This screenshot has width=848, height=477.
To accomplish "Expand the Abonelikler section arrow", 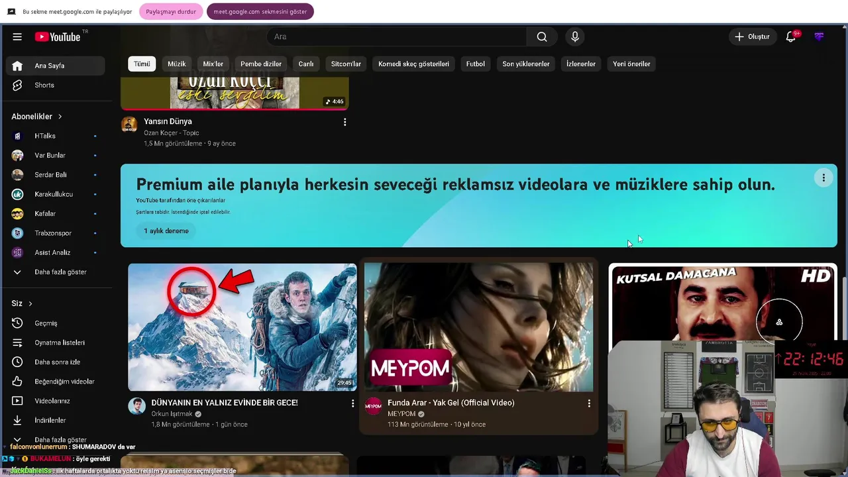I will (x=60, y=117).
